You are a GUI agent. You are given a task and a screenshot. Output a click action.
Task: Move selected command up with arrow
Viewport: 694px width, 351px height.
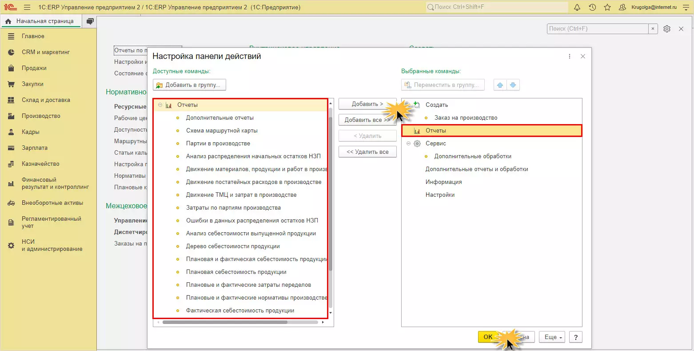[500, 85]
